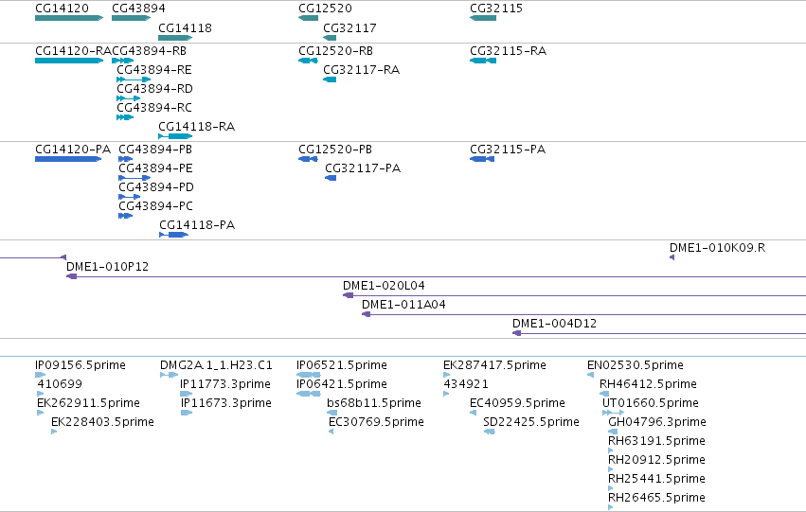
Task: Select the CG14118 gene glyph
Action: pos(175,38)
